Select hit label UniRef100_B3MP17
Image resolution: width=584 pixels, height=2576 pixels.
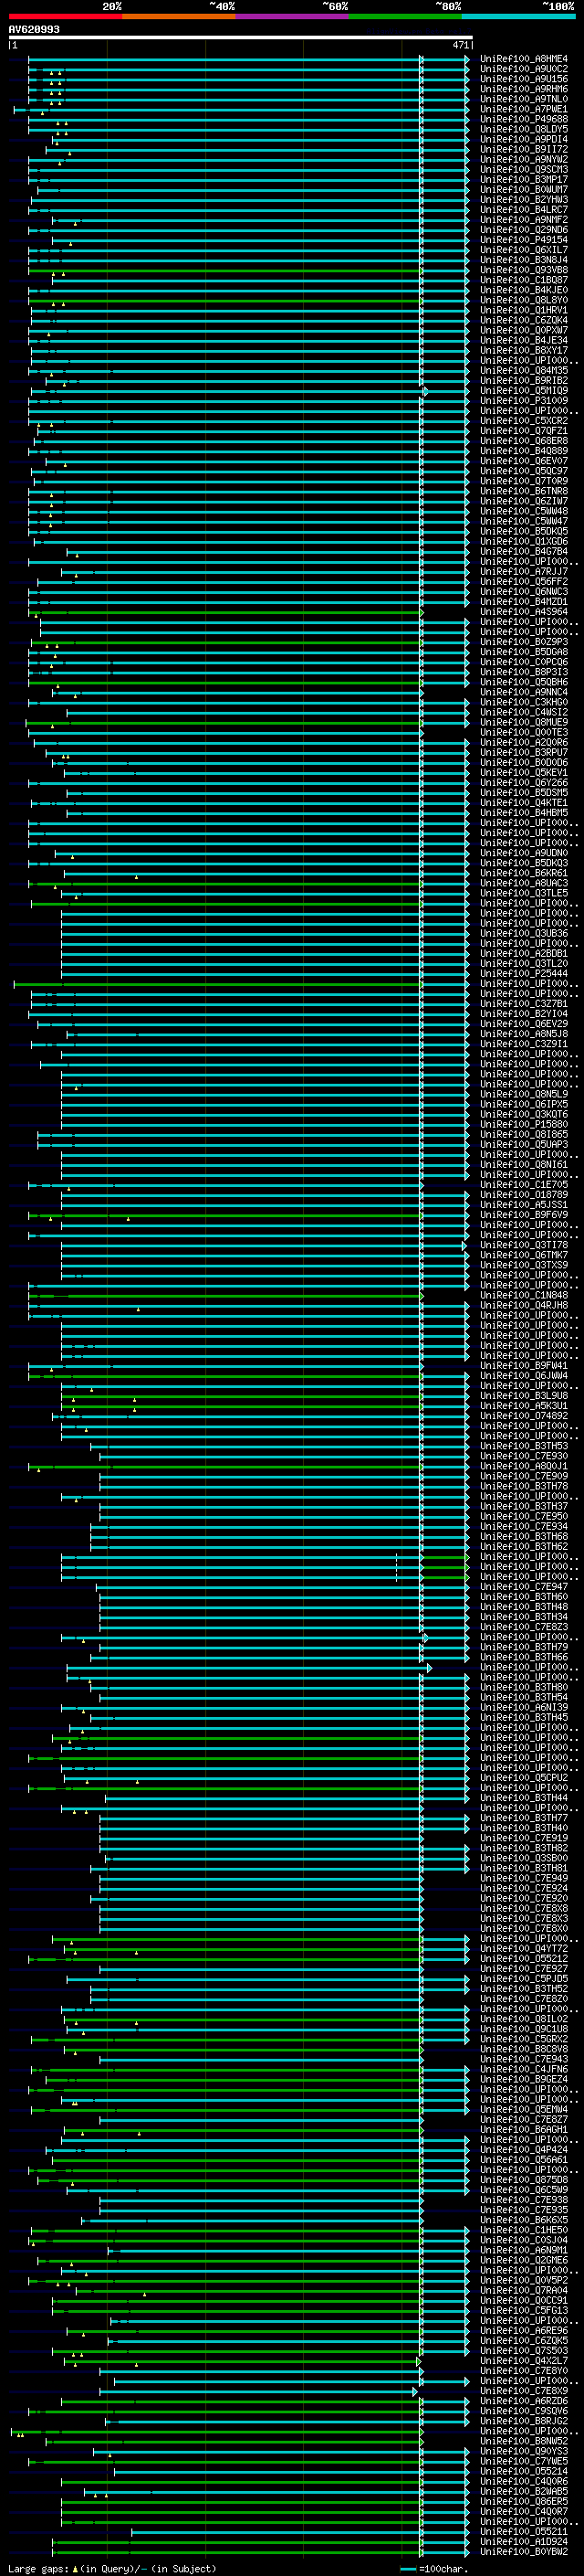tap(523, 179)
